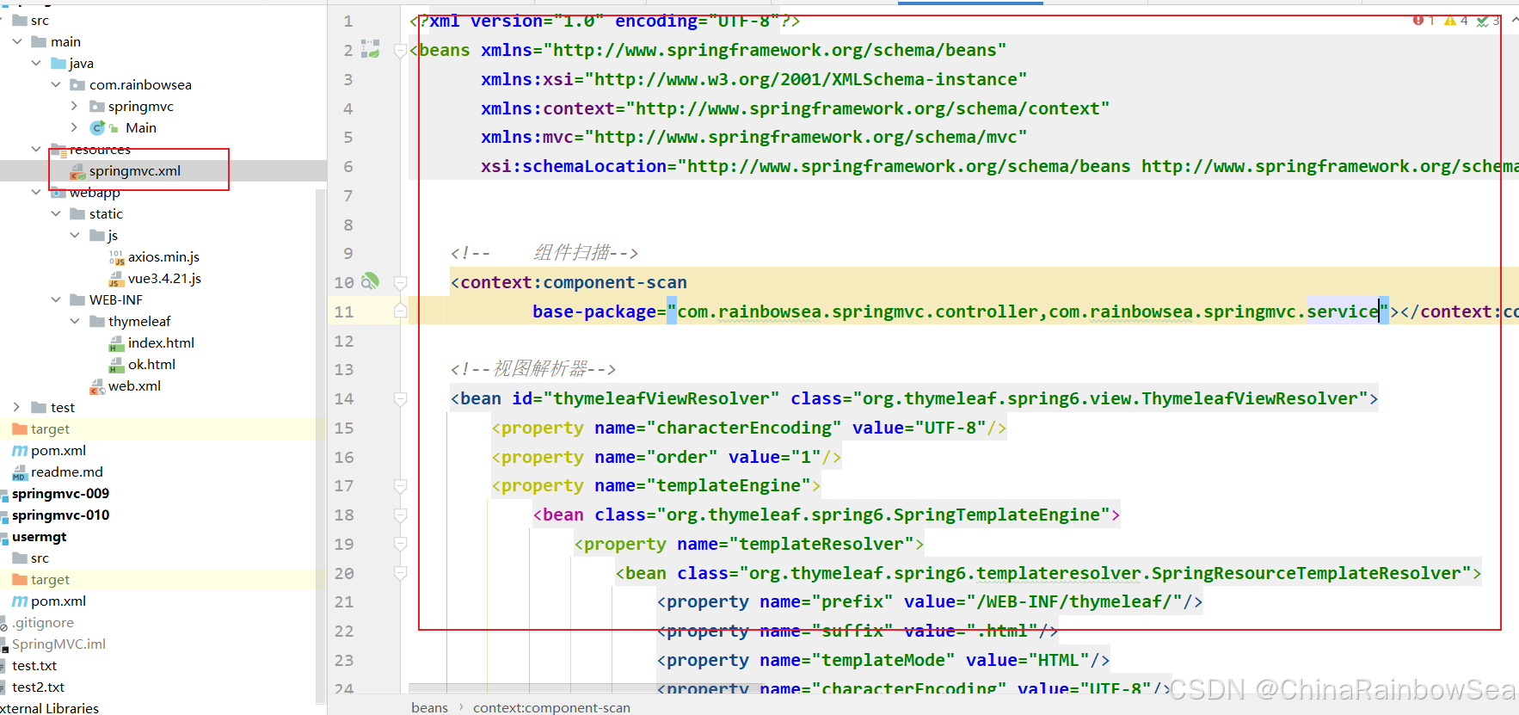Click the component-scan gutter icon on line 10
The height and width of the screenshot is (715, 1519).
370,281
